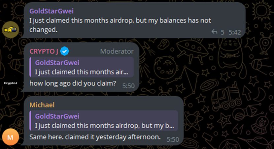Click the 5:42 timestamp on the first message
The image size is (274, 149).
(235, 32)
